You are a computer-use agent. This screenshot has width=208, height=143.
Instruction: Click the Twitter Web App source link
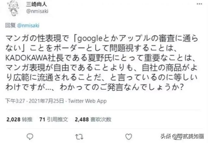87,101
